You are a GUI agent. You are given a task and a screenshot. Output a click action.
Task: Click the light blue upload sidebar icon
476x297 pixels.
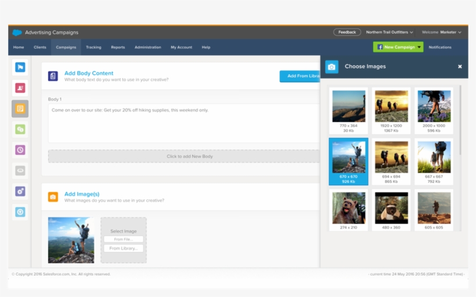(x=20, y=212)
